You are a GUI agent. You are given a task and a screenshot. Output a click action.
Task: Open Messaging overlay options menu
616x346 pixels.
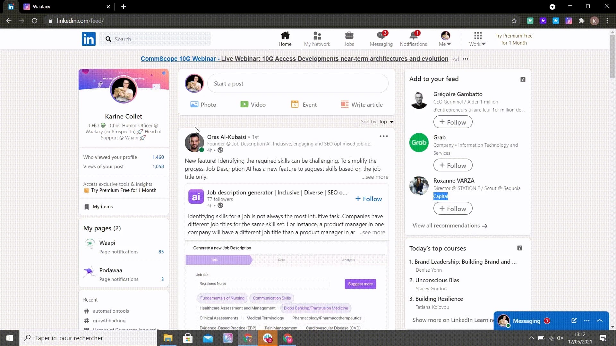587,321
